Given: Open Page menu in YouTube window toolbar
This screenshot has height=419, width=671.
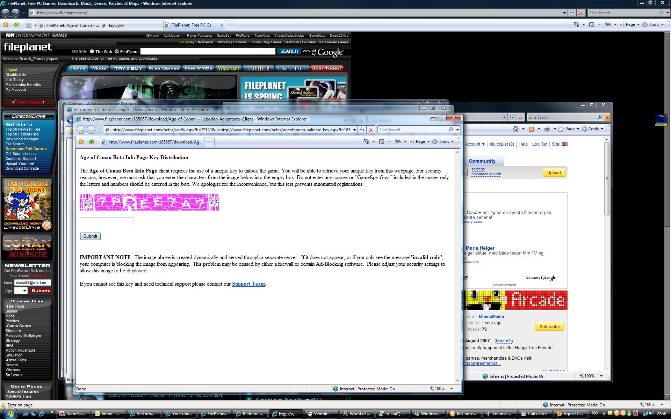Looking at the screenshot, I should pyautogui.click(x=569, y=129).
